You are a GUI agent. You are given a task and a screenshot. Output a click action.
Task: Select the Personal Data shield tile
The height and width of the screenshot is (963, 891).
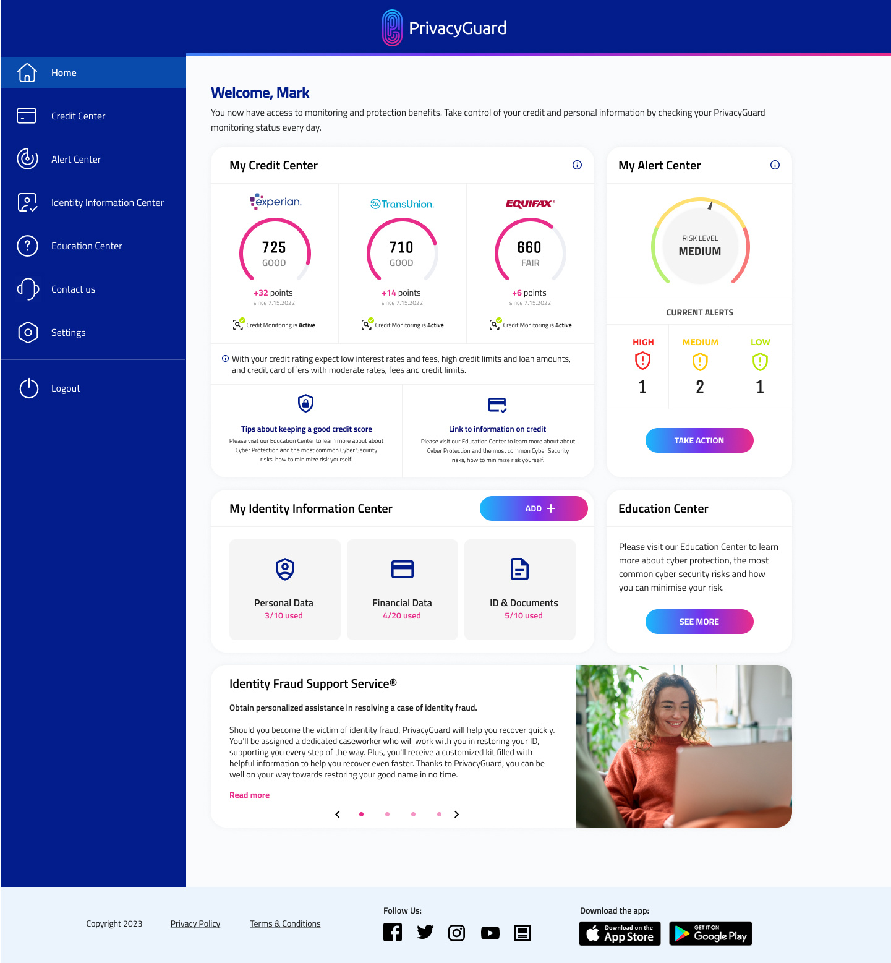[x=284, y=589]
